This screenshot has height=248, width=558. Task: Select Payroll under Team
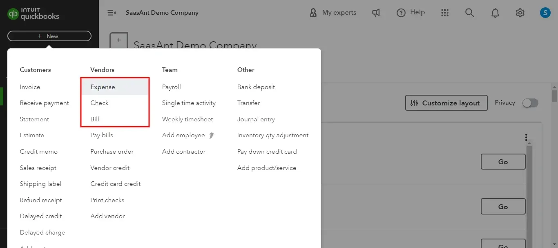(x=172, y=87)
